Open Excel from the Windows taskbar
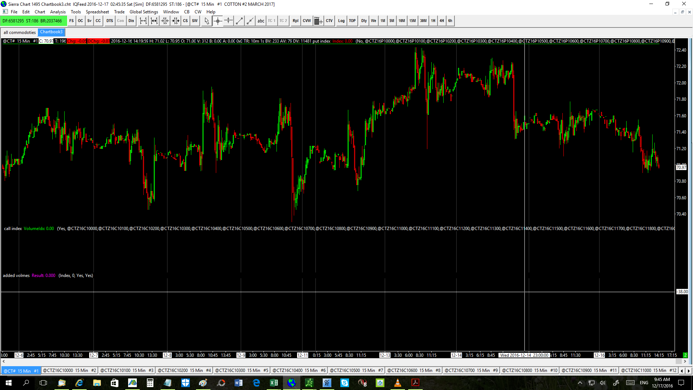693x390 pixels. click(274, 383)
